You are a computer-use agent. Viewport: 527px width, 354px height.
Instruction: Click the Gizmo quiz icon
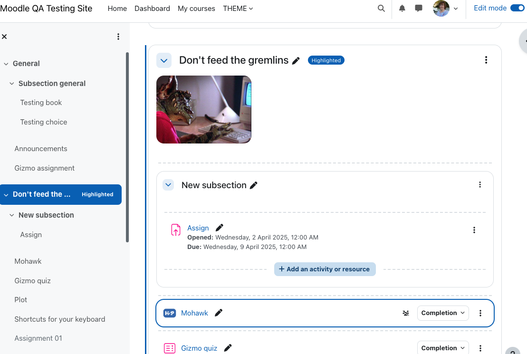[x=170, y=348]
